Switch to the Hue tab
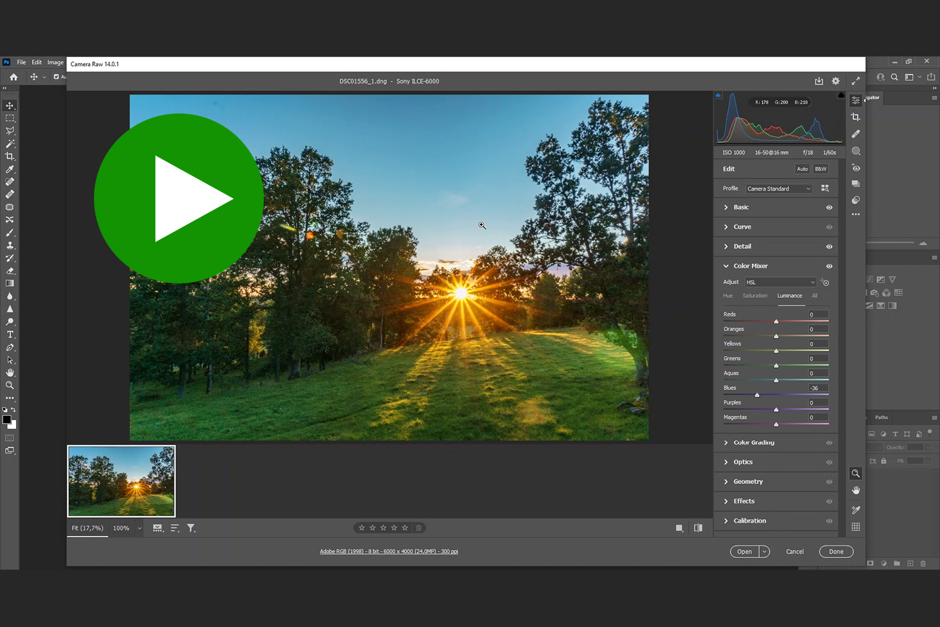This screenshot has width=940, height=627. [x=728, y=296]
